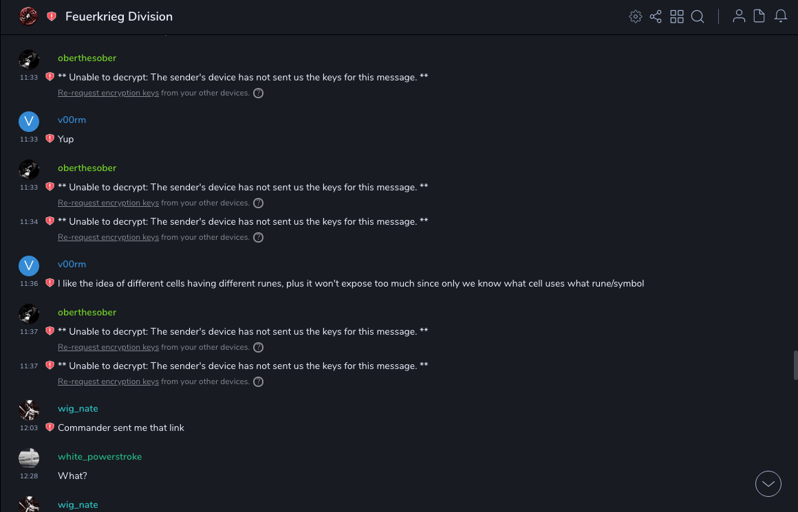Click "Re-request encryption keys" under the last 11:37 message

pos(108,382)
